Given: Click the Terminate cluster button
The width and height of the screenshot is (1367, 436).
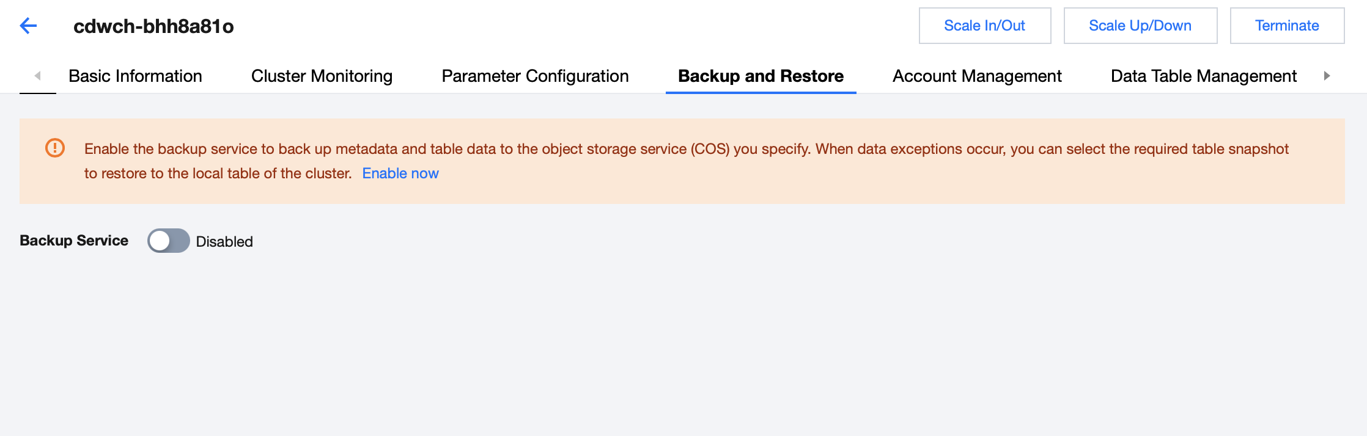Looking at the screenshot, I should click(x=1287, y=26).
